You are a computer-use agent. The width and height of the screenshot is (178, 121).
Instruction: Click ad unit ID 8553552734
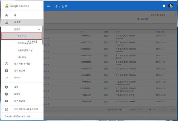pos(86,55)
